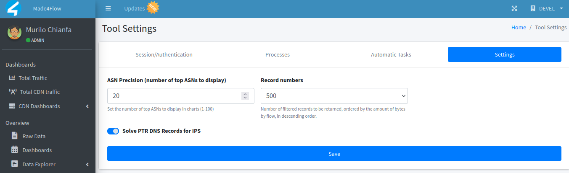Screen dimensions: 569x173
Task: Select the Settings tab
Action: [505, 54]
